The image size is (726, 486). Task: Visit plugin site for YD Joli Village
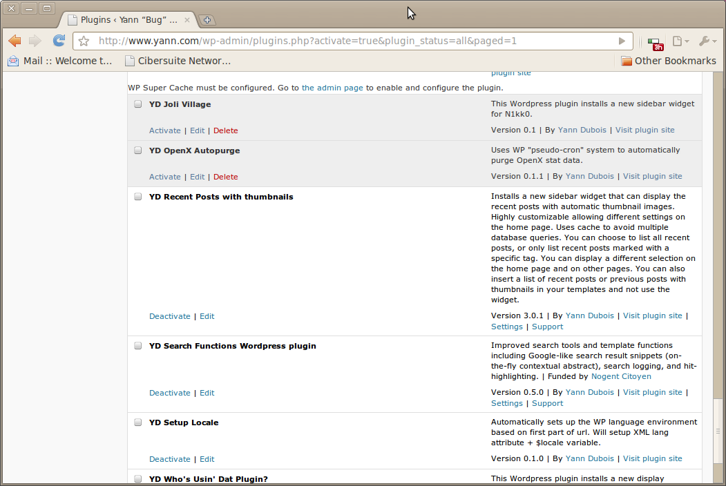point(645,130)
